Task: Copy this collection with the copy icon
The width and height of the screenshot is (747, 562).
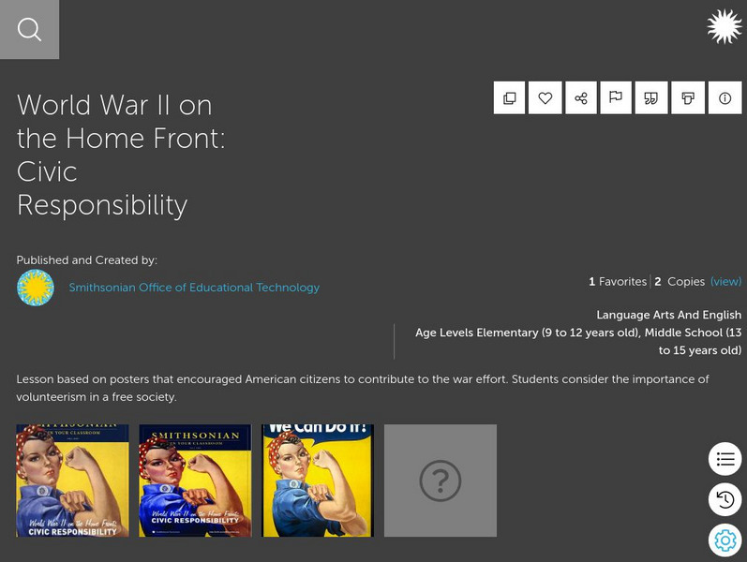Action: [509, 97]
